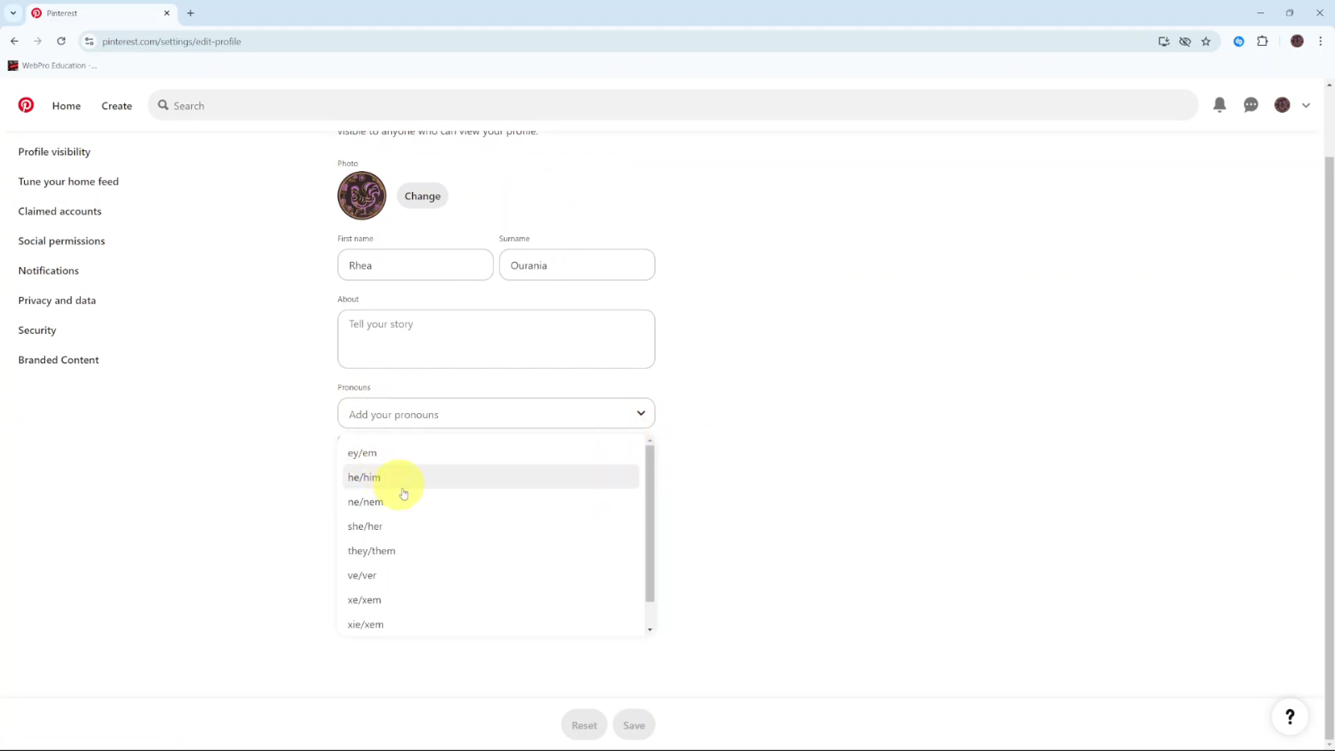Expand the accounts chevron beside avatar
This screenshot has height=751, width=1335.
(1306, 105)
